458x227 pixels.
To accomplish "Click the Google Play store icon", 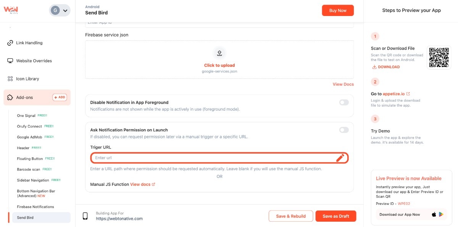I will [441, 214].
